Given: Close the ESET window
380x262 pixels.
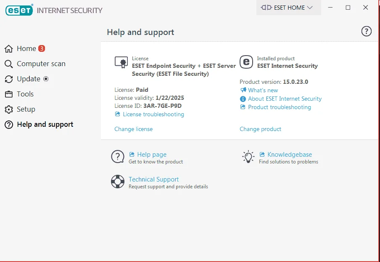Looking at the screenshot, I should click(x=365, y=8).
